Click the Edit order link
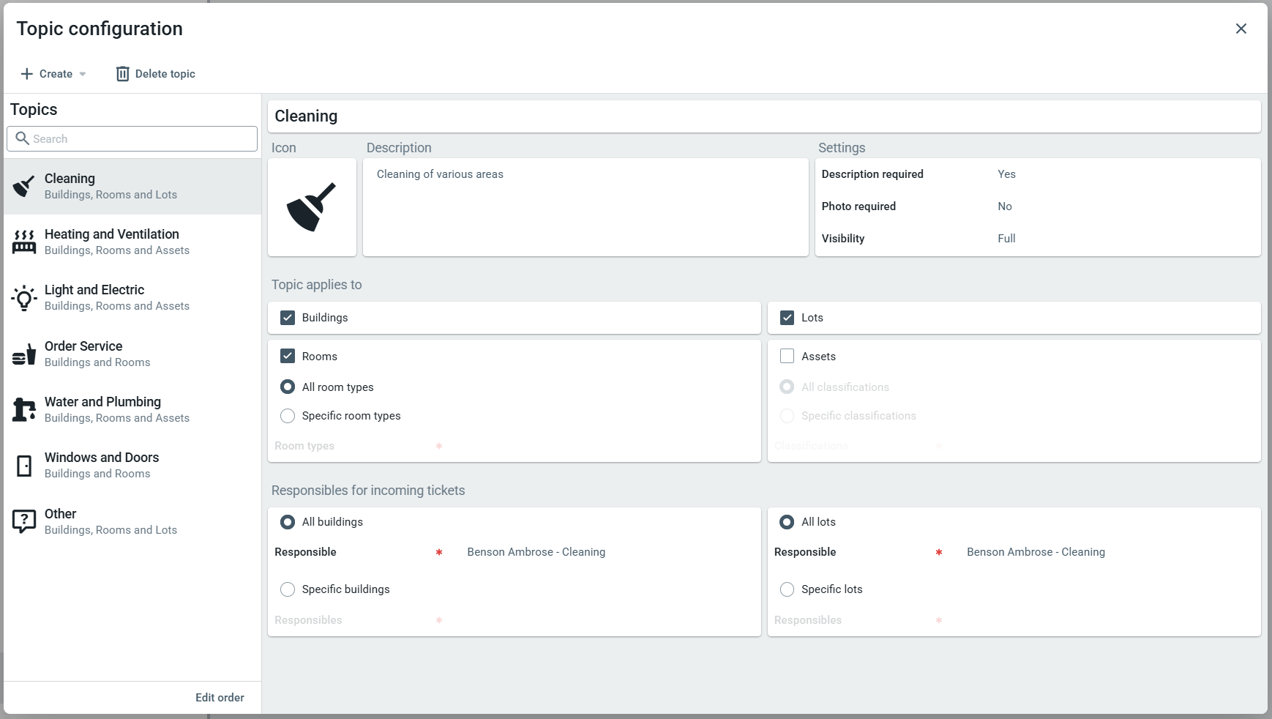The image size is (1272, 719). (x=220, y=698)
